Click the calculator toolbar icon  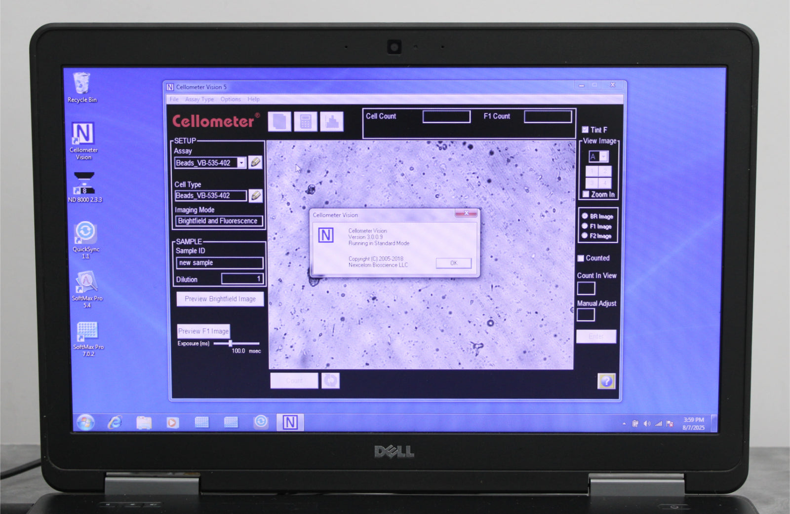coord(306,121)
